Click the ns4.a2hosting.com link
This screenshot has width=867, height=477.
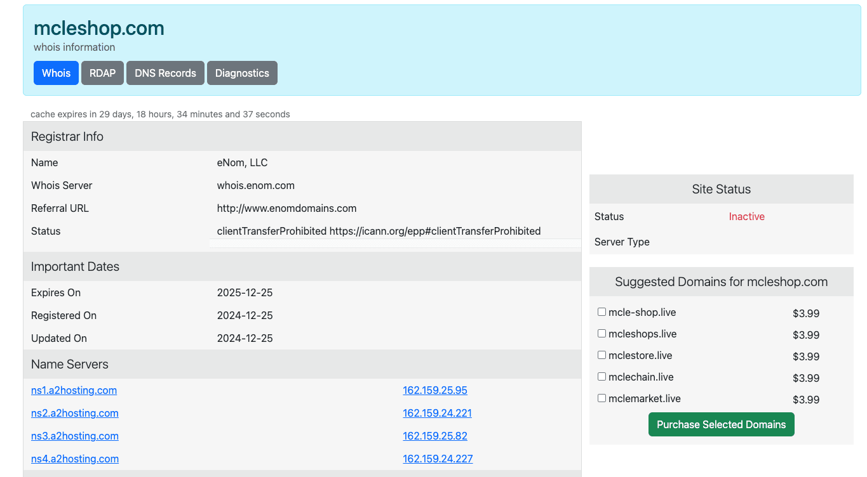[74, 459]
